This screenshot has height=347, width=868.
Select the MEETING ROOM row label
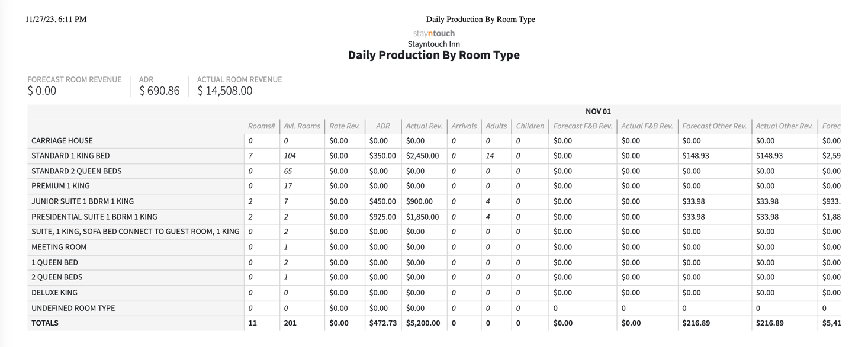[59, 247]
